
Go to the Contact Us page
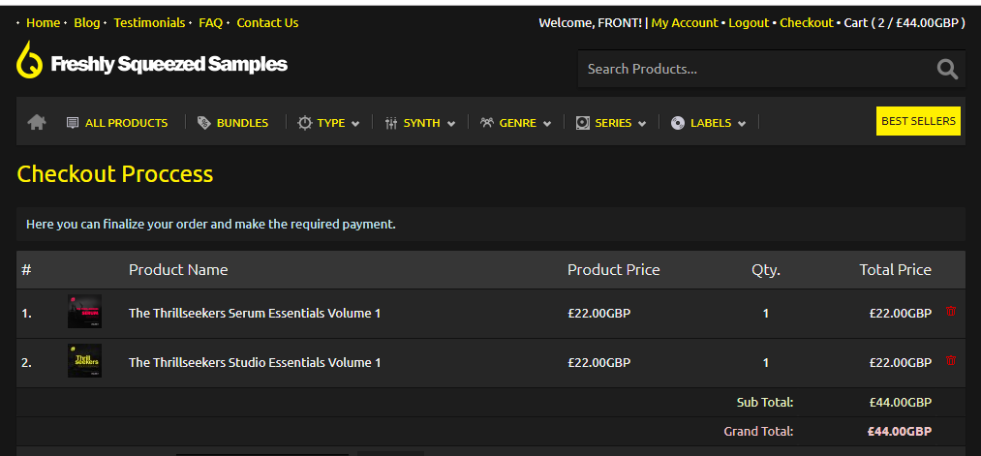(267, 22)
